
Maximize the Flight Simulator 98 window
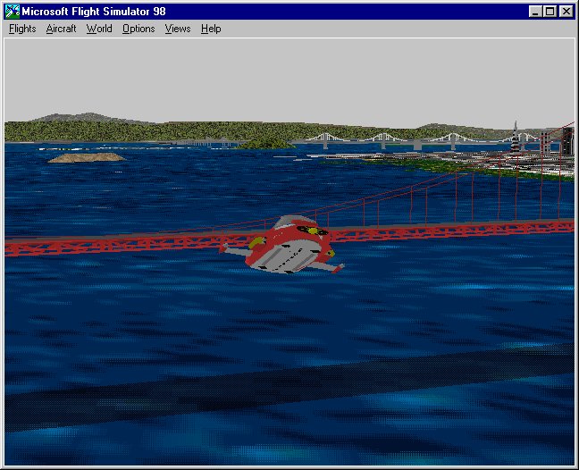pos(550,12)
